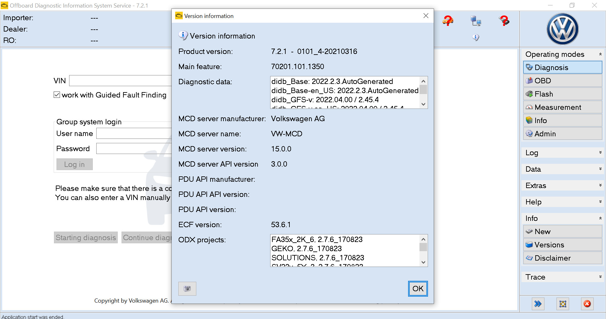Click the Volkswagen logo
Image resolution: width=606 pixels, height=319 pixels.
(562, 29)
